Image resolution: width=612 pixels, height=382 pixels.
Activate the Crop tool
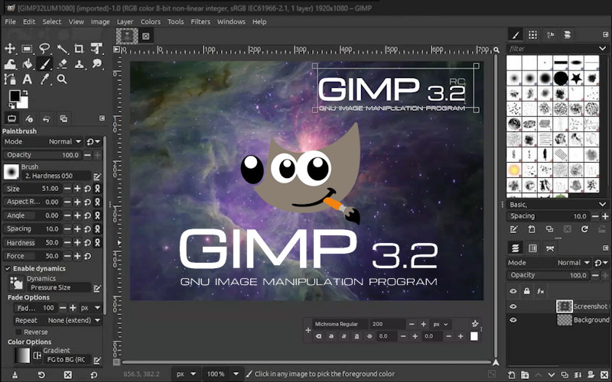79,48
